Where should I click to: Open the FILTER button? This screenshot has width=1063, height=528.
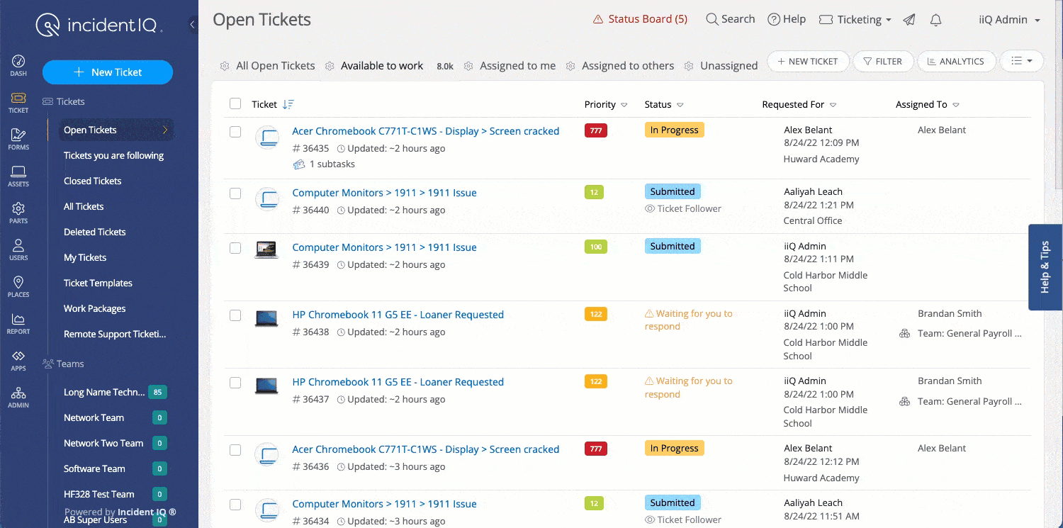coord(883,61)
